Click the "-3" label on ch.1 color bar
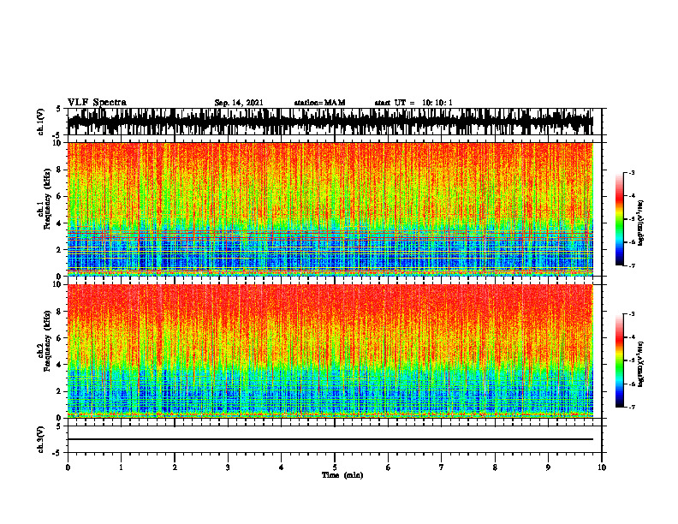The image size is (678, 524). 632,172
